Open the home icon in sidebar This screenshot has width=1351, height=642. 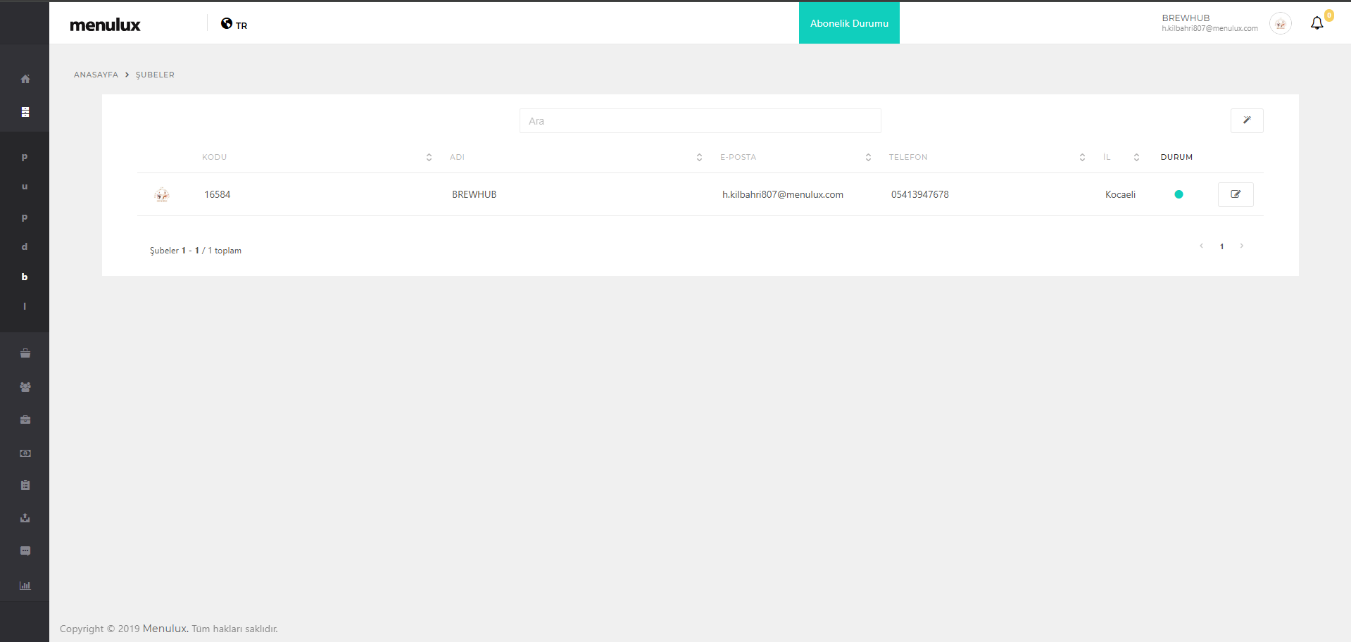pyautogui.click(x=25, y=79)
